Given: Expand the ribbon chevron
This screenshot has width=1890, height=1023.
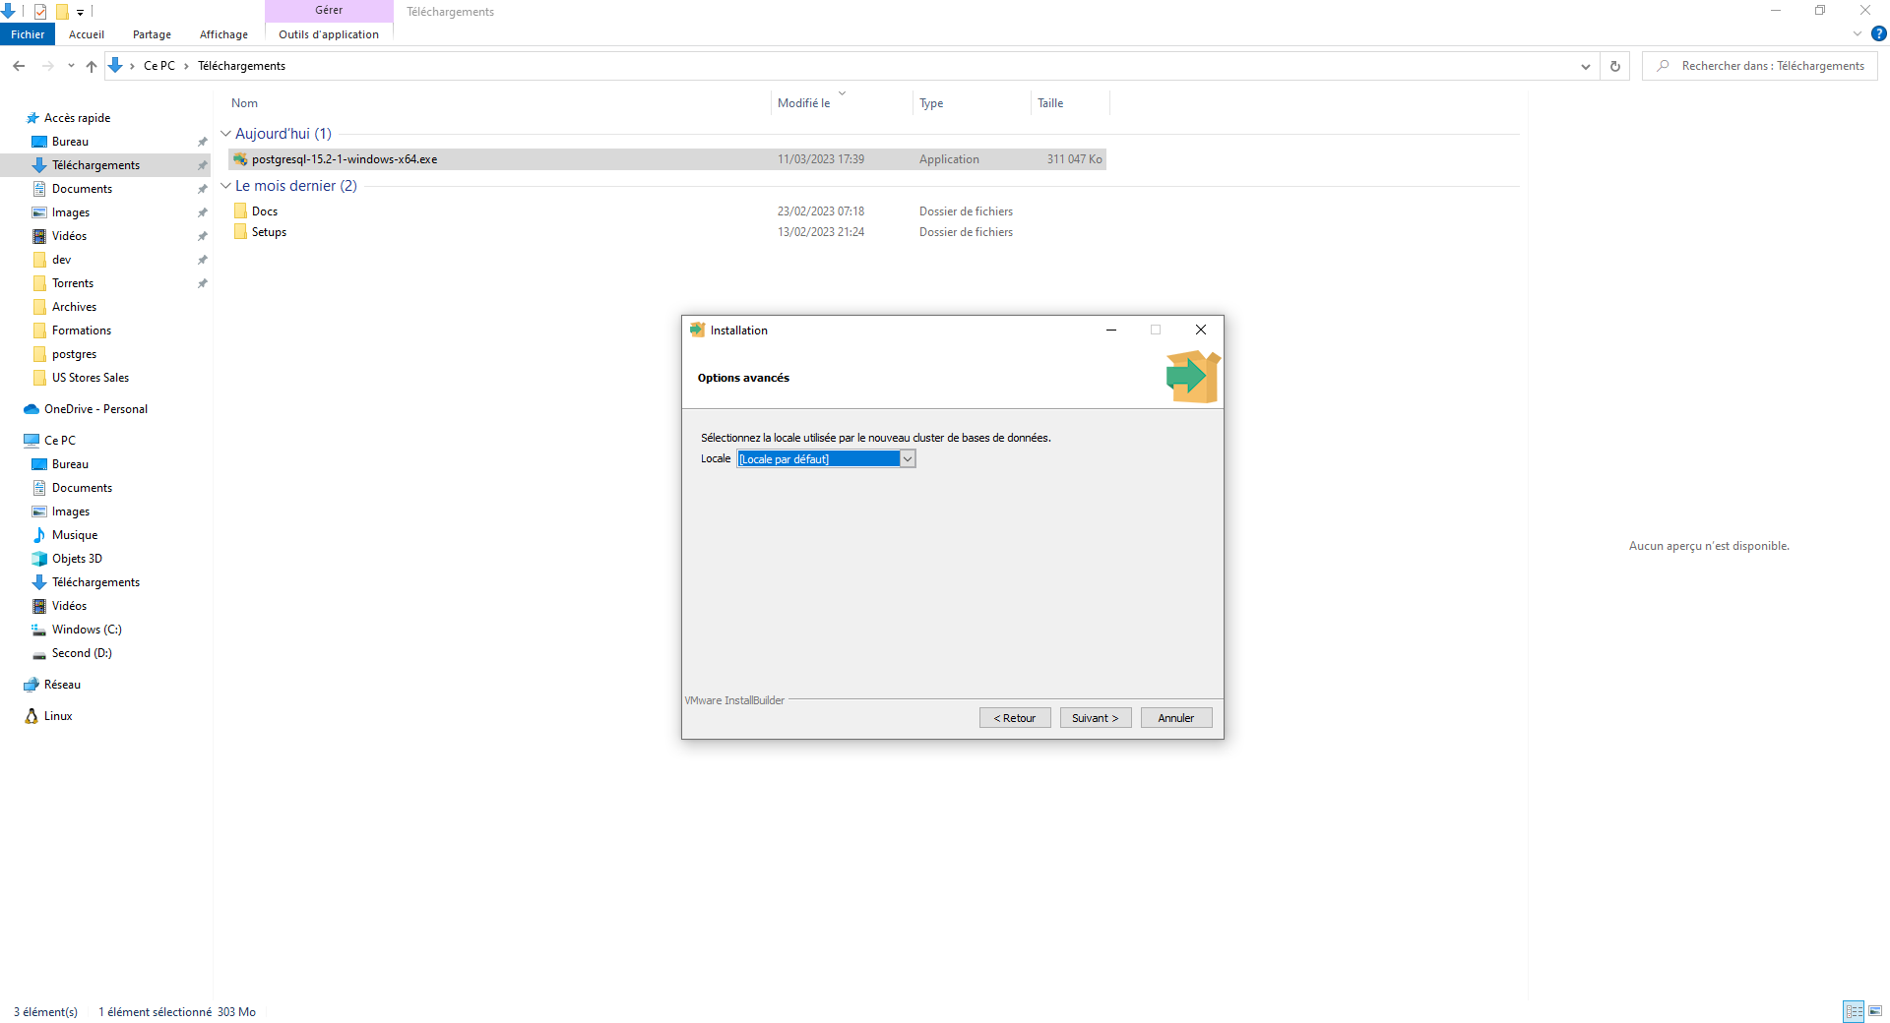Looking at the screenshot, I should [1858, 33].
